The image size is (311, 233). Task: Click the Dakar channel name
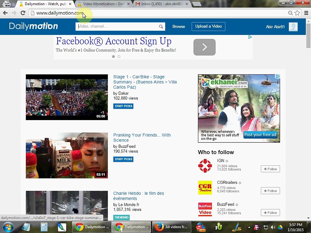pos(123,93)
